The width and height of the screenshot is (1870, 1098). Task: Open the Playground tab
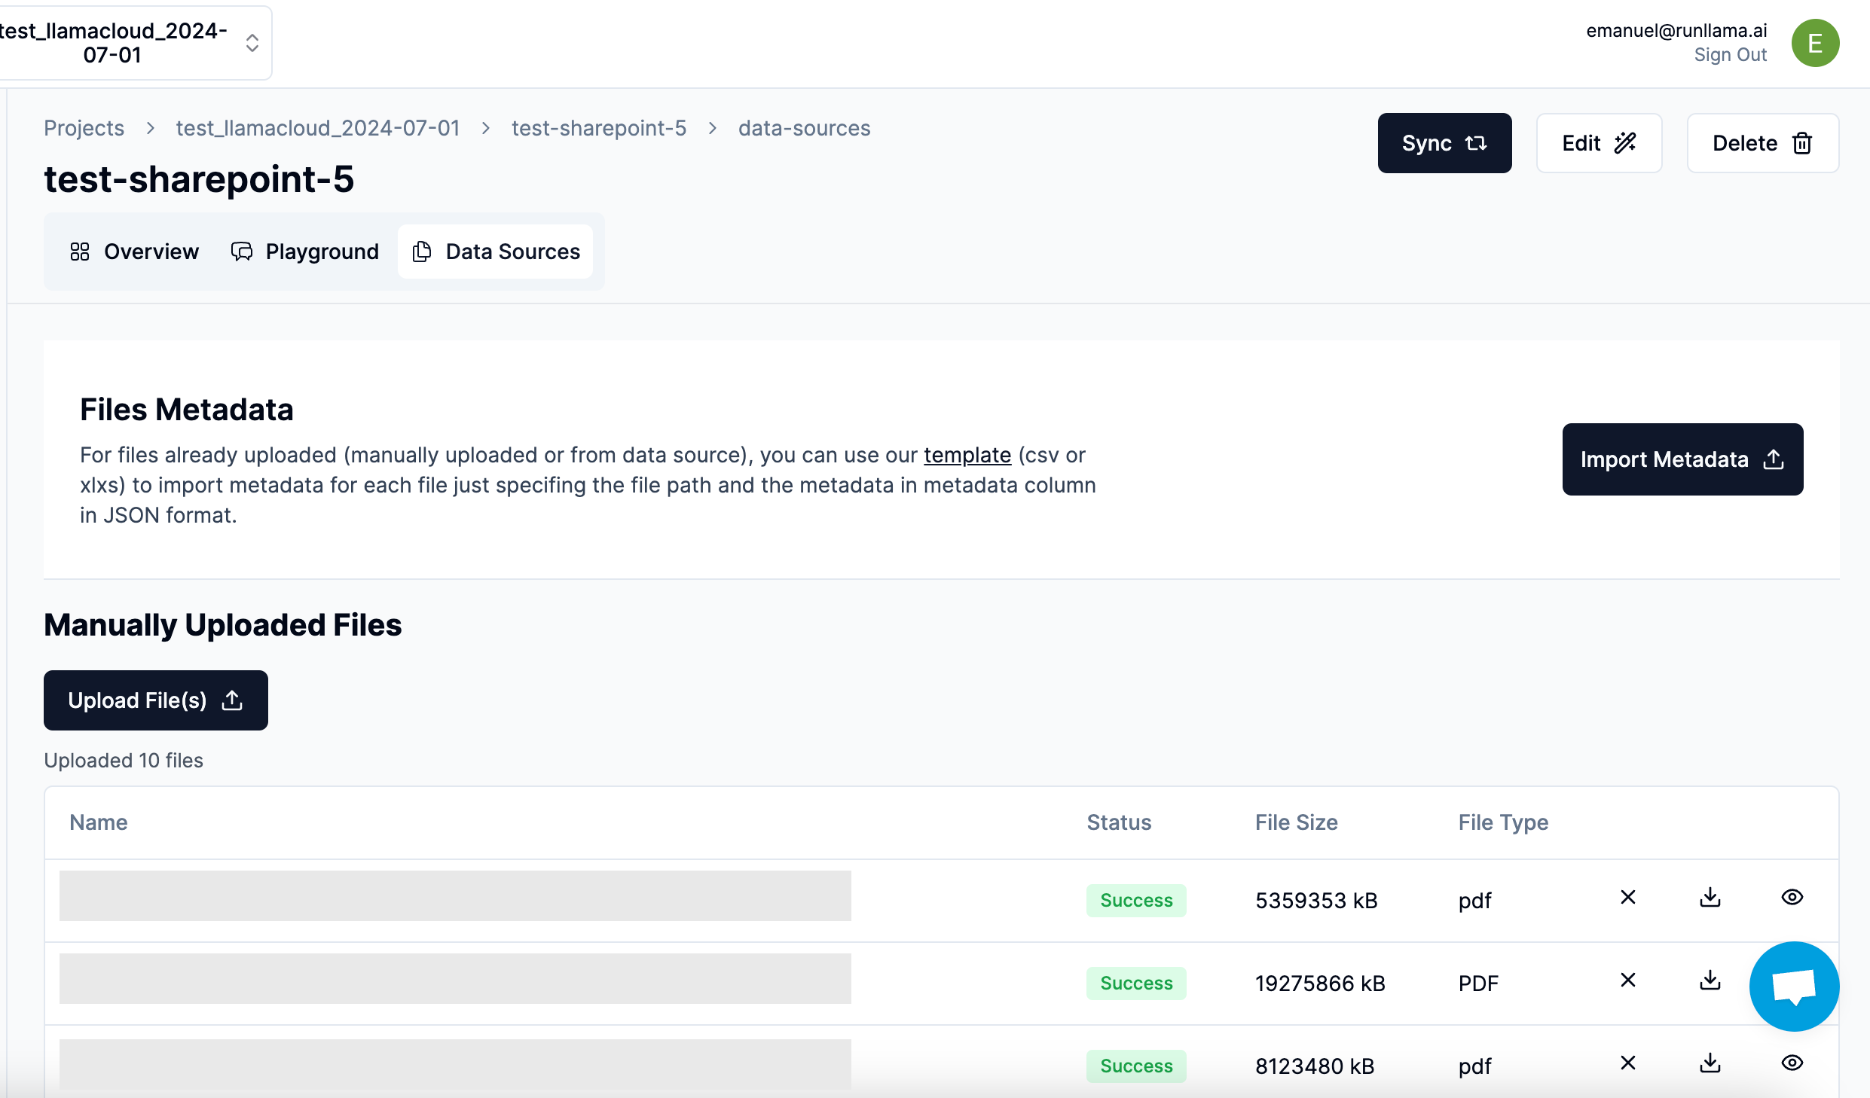click(304, 252)
